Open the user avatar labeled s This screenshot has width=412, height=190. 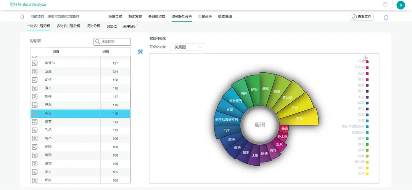[401, 5]
